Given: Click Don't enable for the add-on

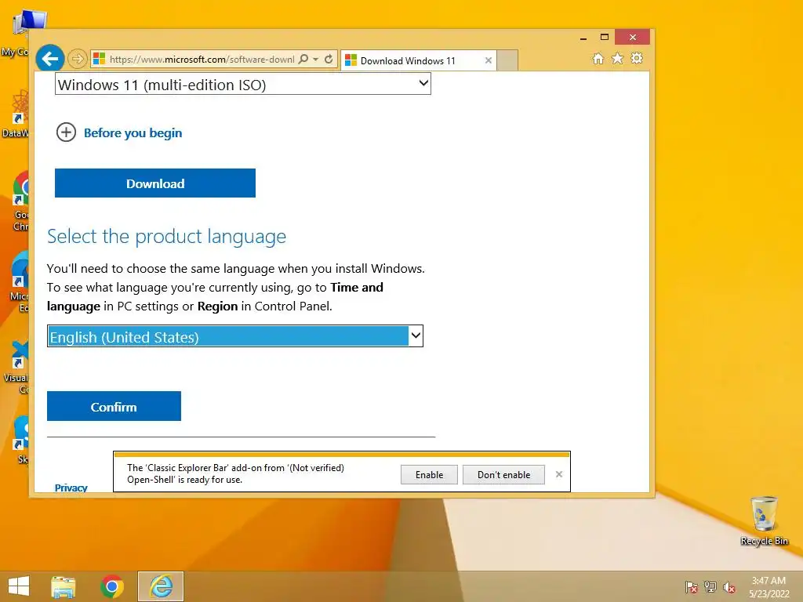Looking at the screenshot, I should (x=503, y=474).
